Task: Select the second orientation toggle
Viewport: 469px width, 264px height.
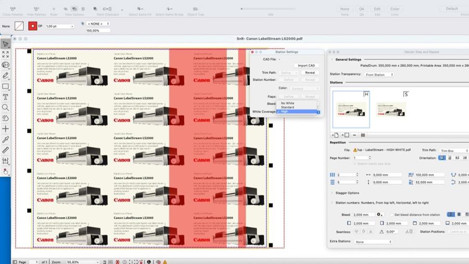Action: click(x=450, y=158)
